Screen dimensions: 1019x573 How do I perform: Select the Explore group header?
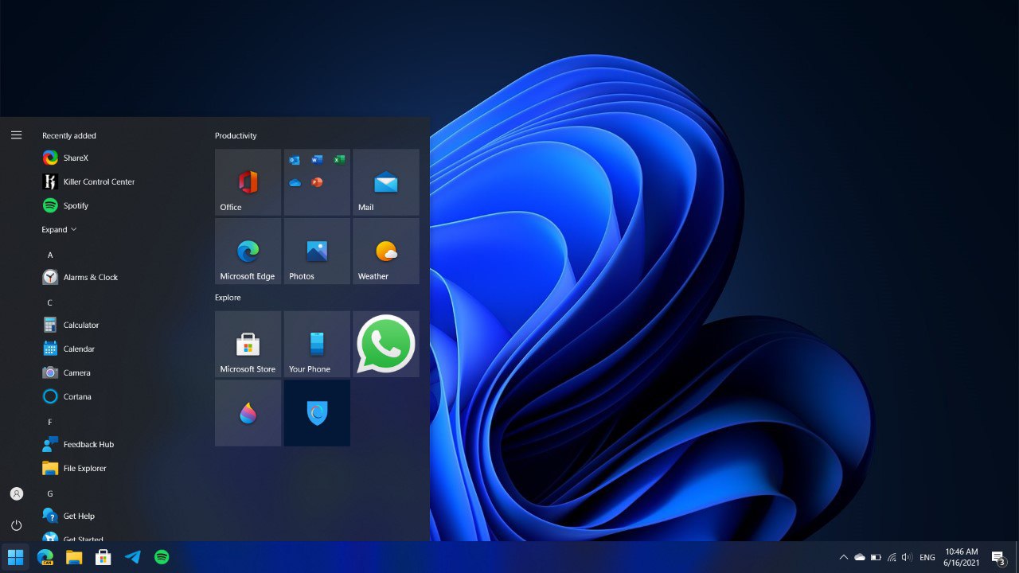click(x=228, y=298)
